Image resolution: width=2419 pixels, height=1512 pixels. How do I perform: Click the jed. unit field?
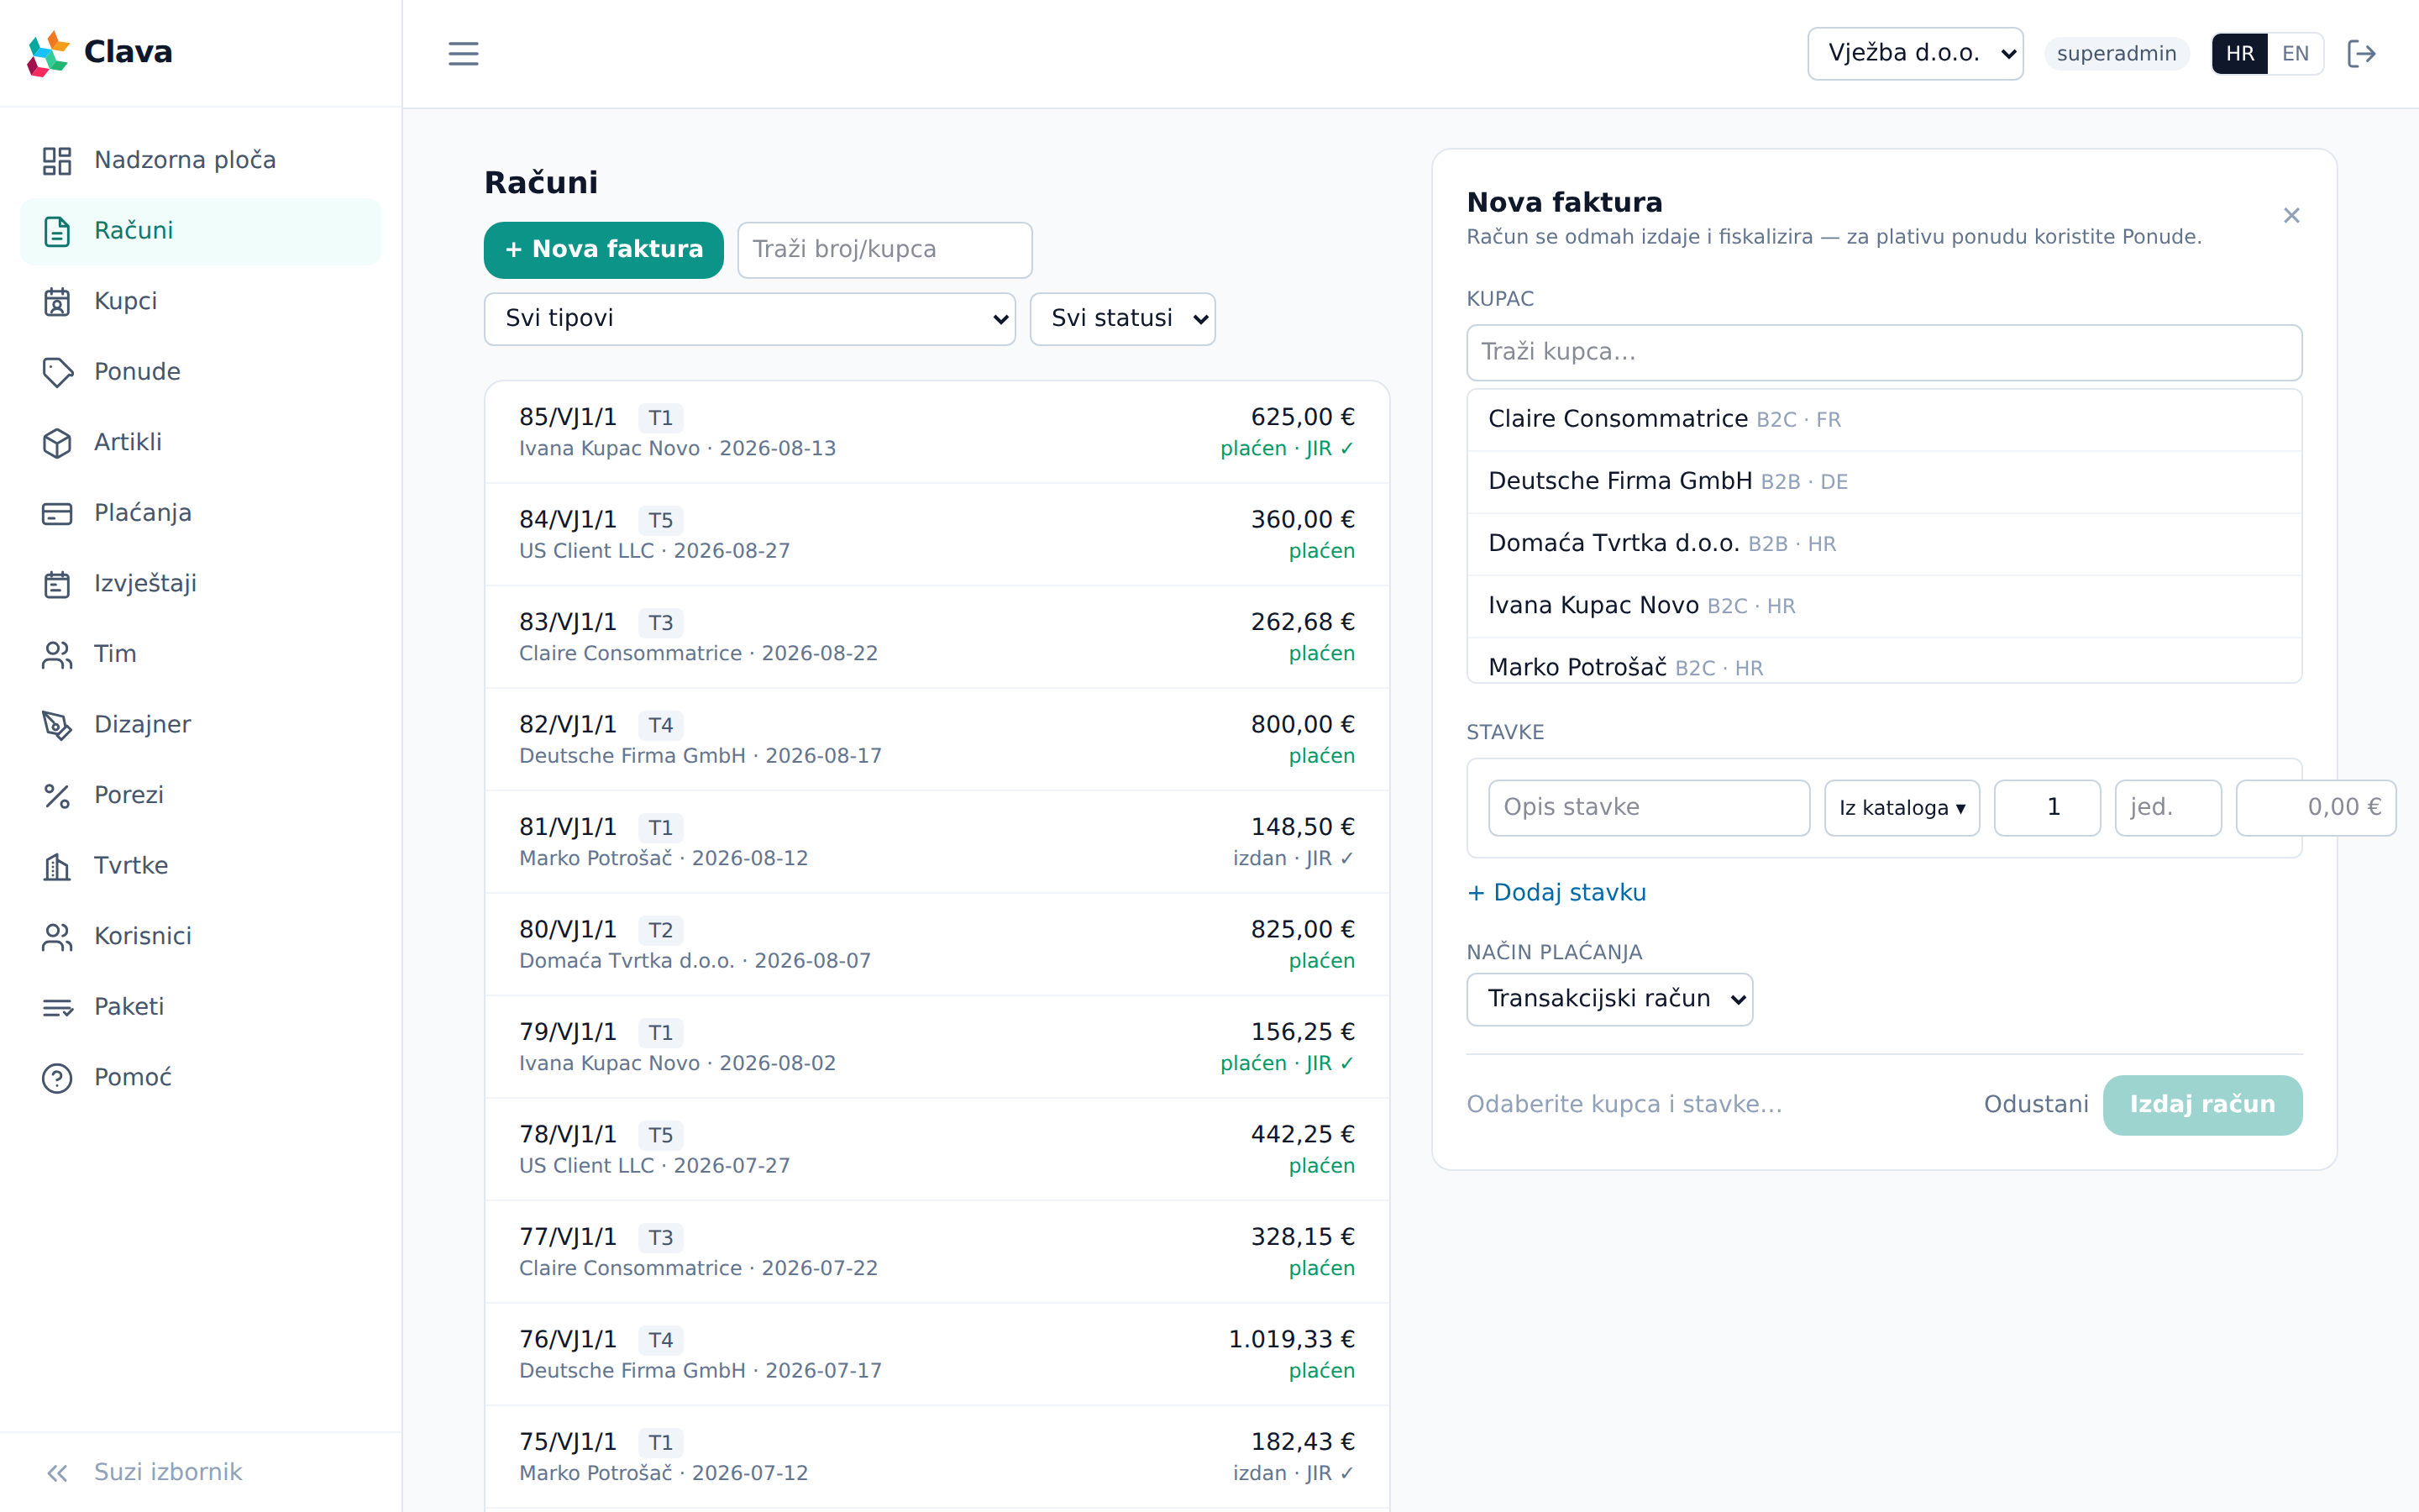tap(2167, 807)
